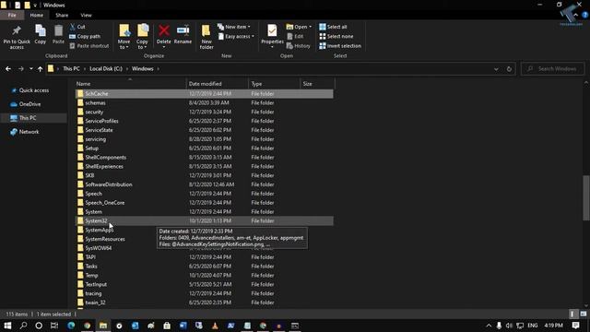Show file History
The image size is (590, 332).
click(299, 46)
